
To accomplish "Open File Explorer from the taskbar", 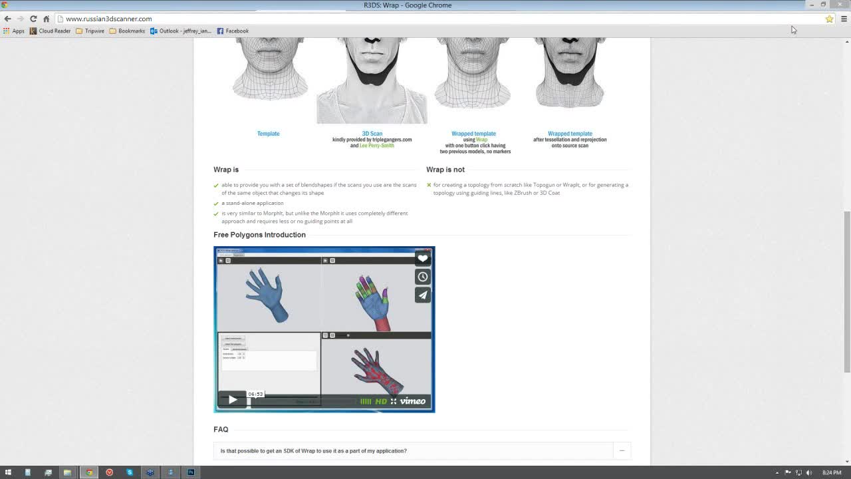I will pyautogui.click(x=67, y=472).
